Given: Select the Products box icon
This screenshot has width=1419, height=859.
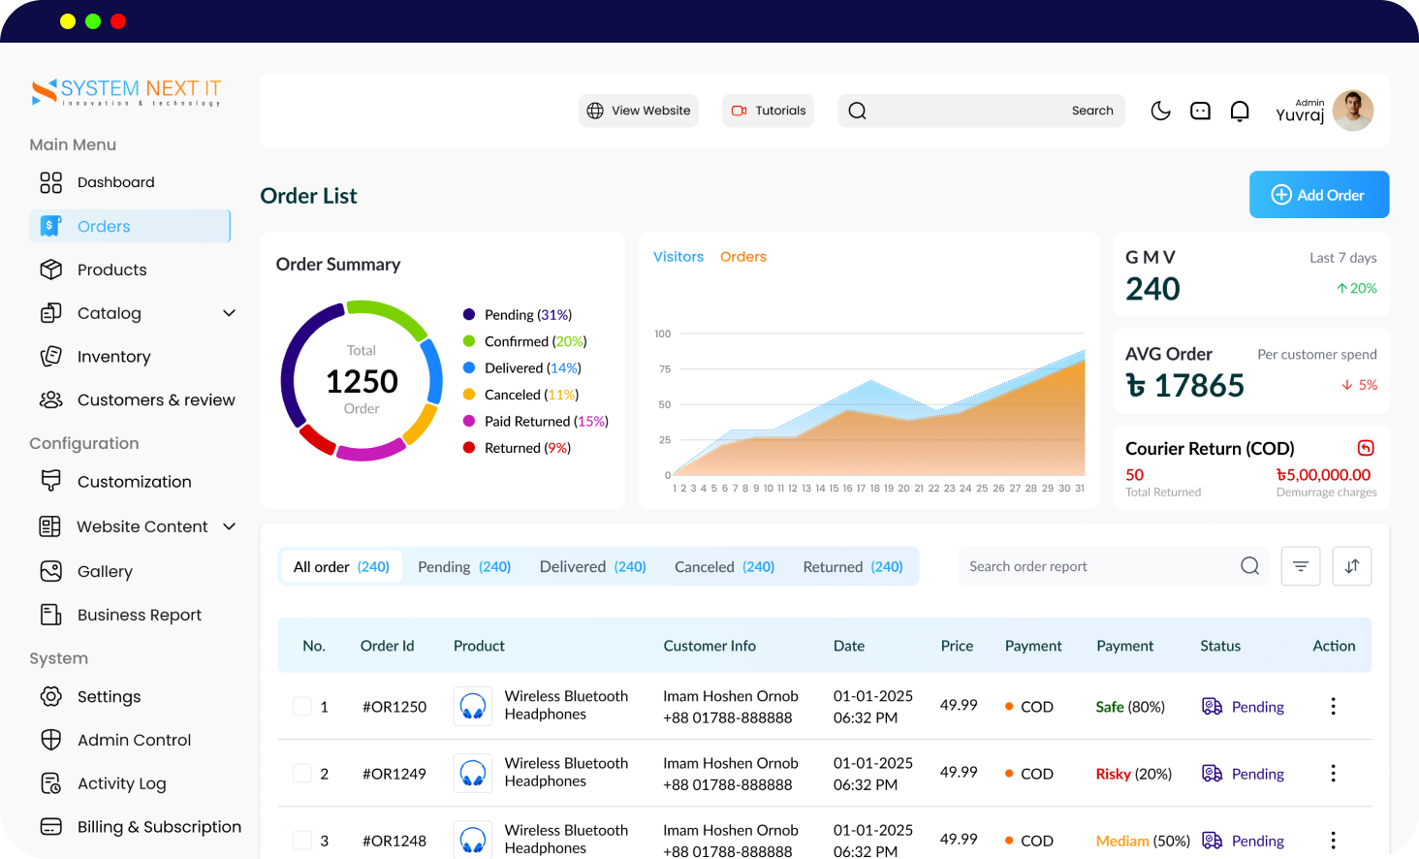Looking at the screenshot, I should 50,270.
